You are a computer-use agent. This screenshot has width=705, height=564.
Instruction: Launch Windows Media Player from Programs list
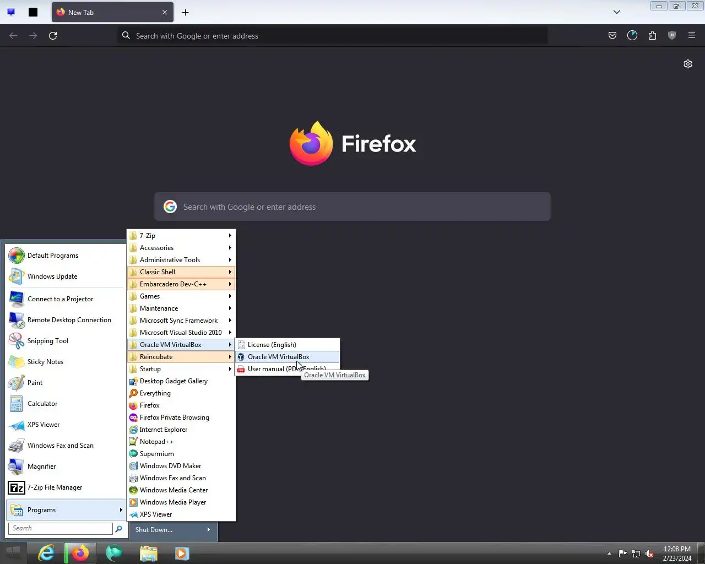pyautogui.click(x=181, y=502)
